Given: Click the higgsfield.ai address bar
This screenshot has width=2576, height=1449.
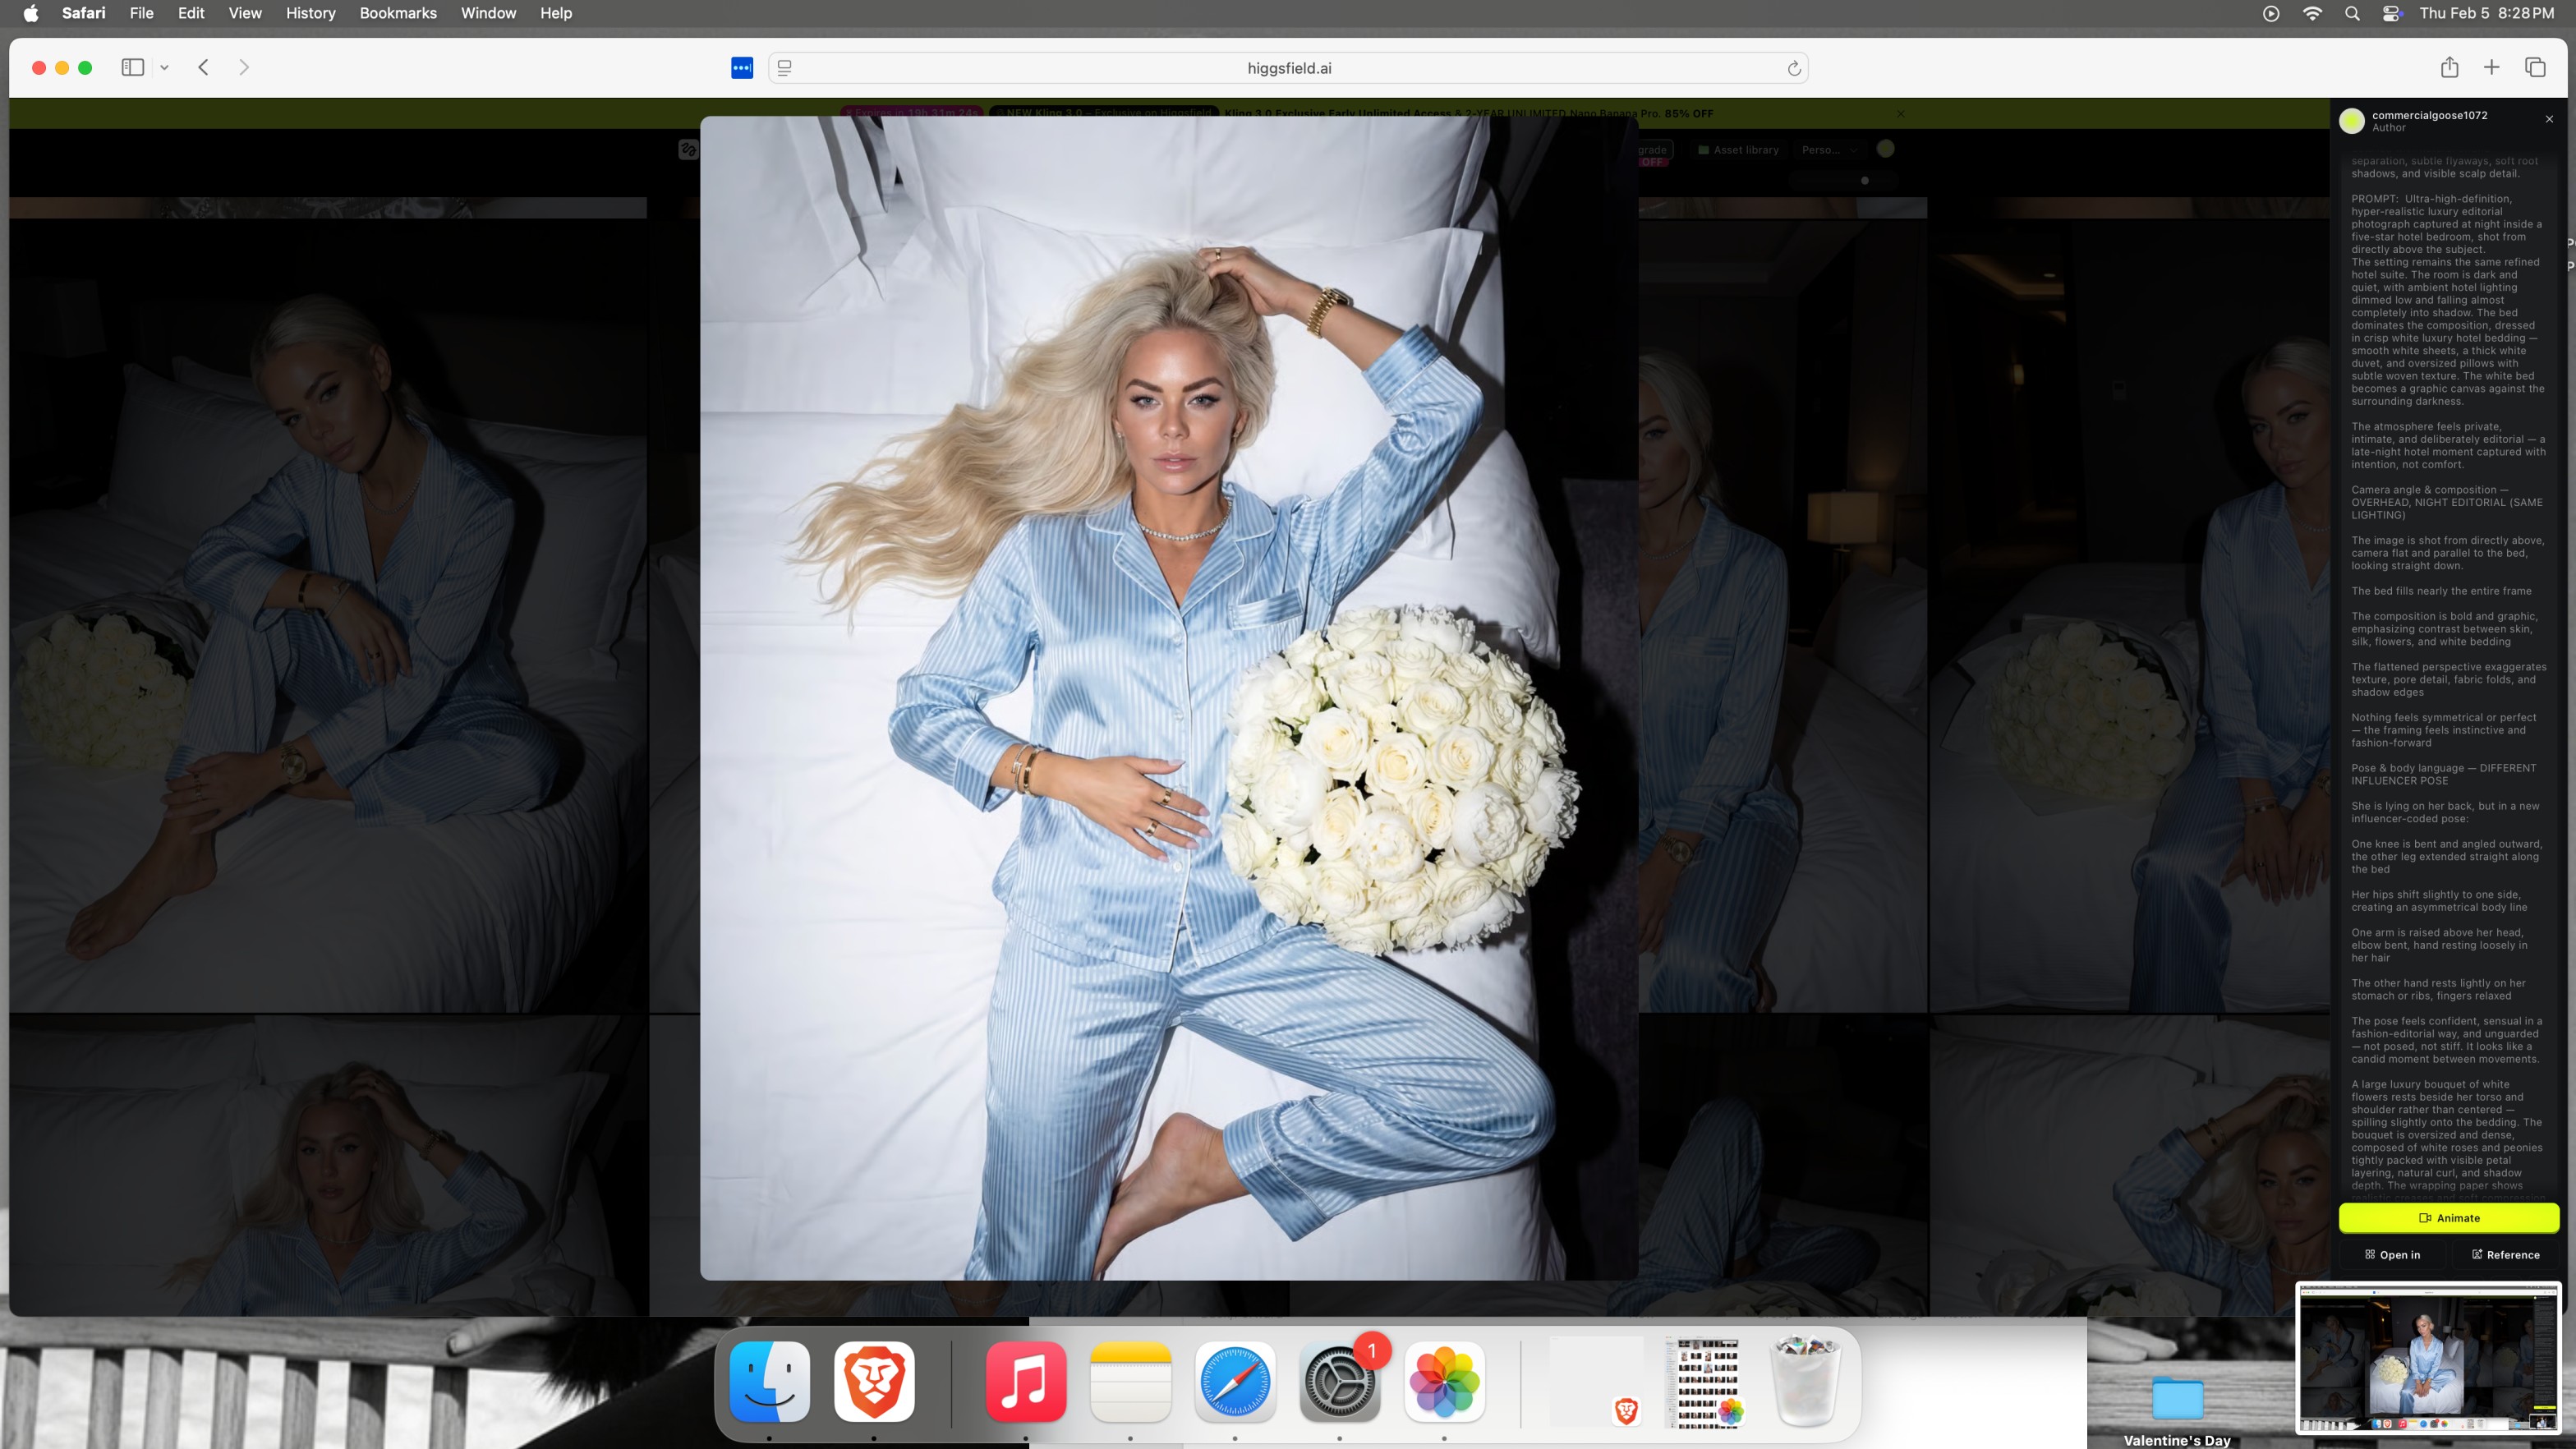Looking at the screenshot, I should tap(1289, 68).
